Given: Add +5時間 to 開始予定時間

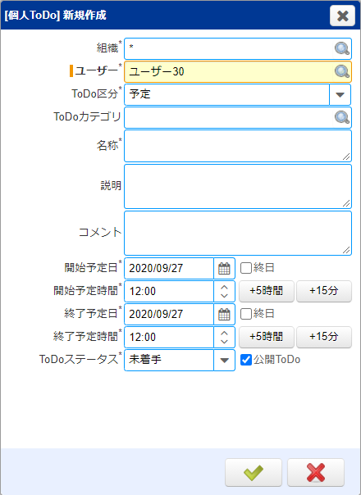Looking at the screenshot, I should click(x=267, y=291).
